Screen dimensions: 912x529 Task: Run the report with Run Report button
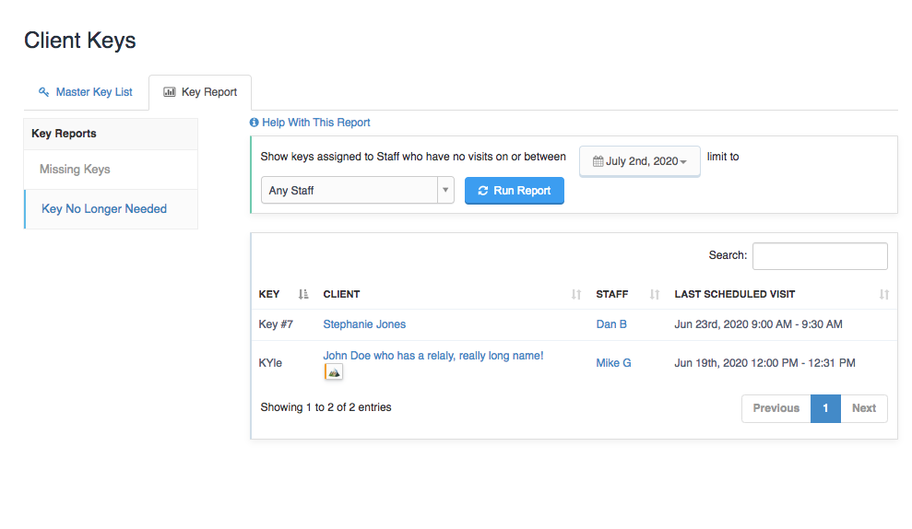(x=515, y=191)
